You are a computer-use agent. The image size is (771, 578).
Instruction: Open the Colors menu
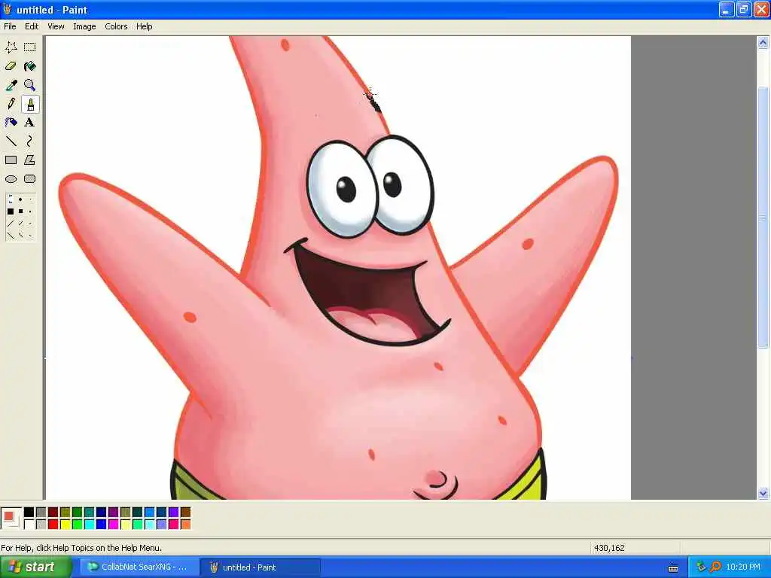point(116,26)
